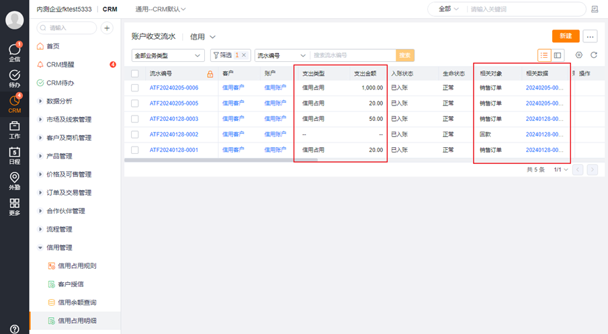
Task: Click the table horizontal scrollbar
Action: coord(221,160)
